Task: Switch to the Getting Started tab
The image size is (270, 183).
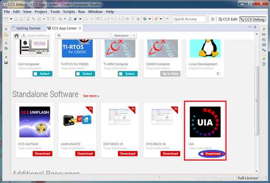Action: [26, 28]
